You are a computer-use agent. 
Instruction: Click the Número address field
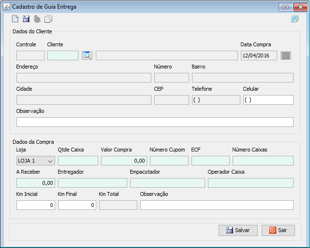pyautogui.click(x=172, y=78)
